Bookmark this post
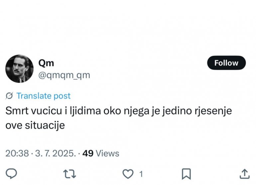This screenshot has height=185, width=256. [x=186, y=173]
